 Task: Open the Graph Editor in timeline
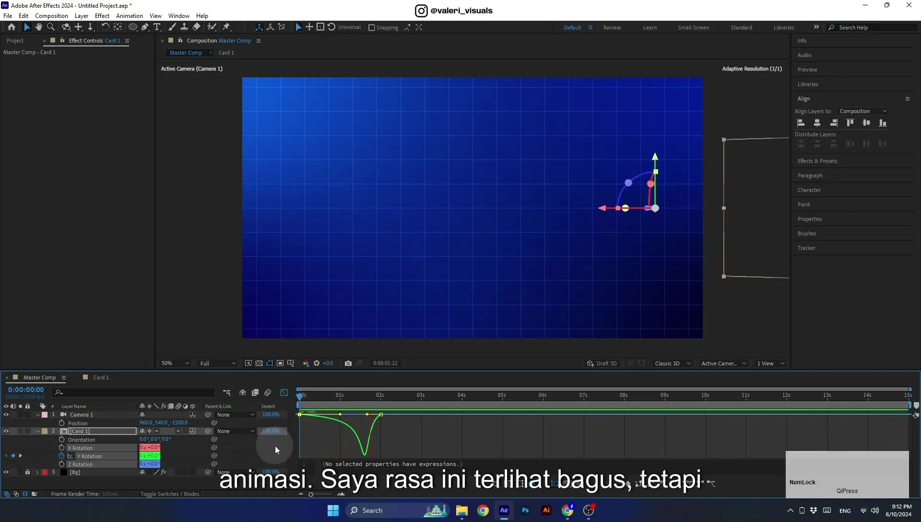click(284, 392)
